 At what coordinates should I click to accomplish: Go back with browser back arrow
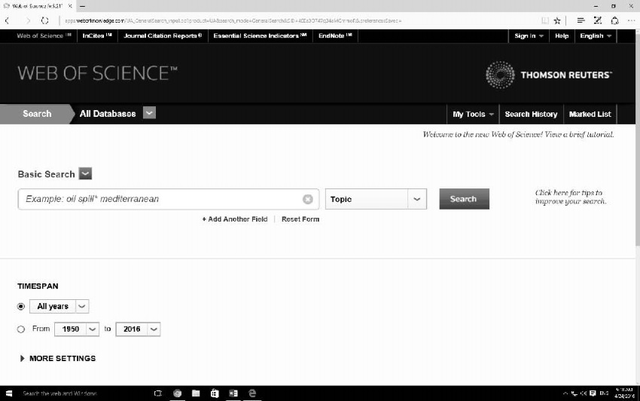tap(8, 20)
